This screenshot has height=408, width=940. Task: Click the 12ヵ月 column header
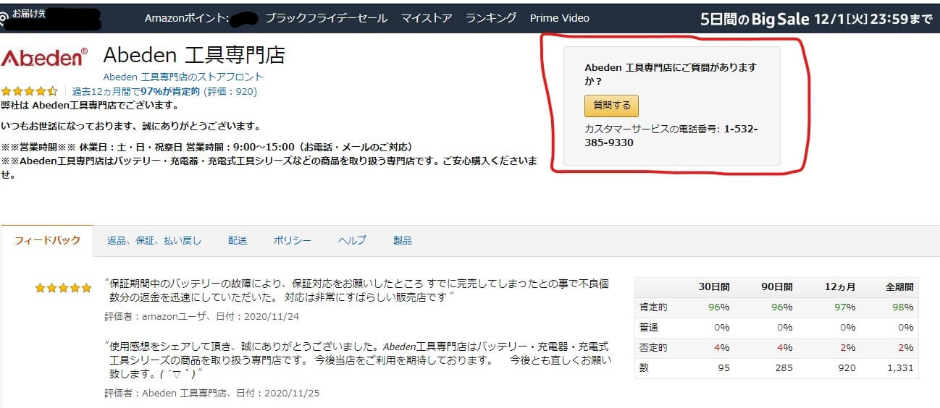point(840,286)
